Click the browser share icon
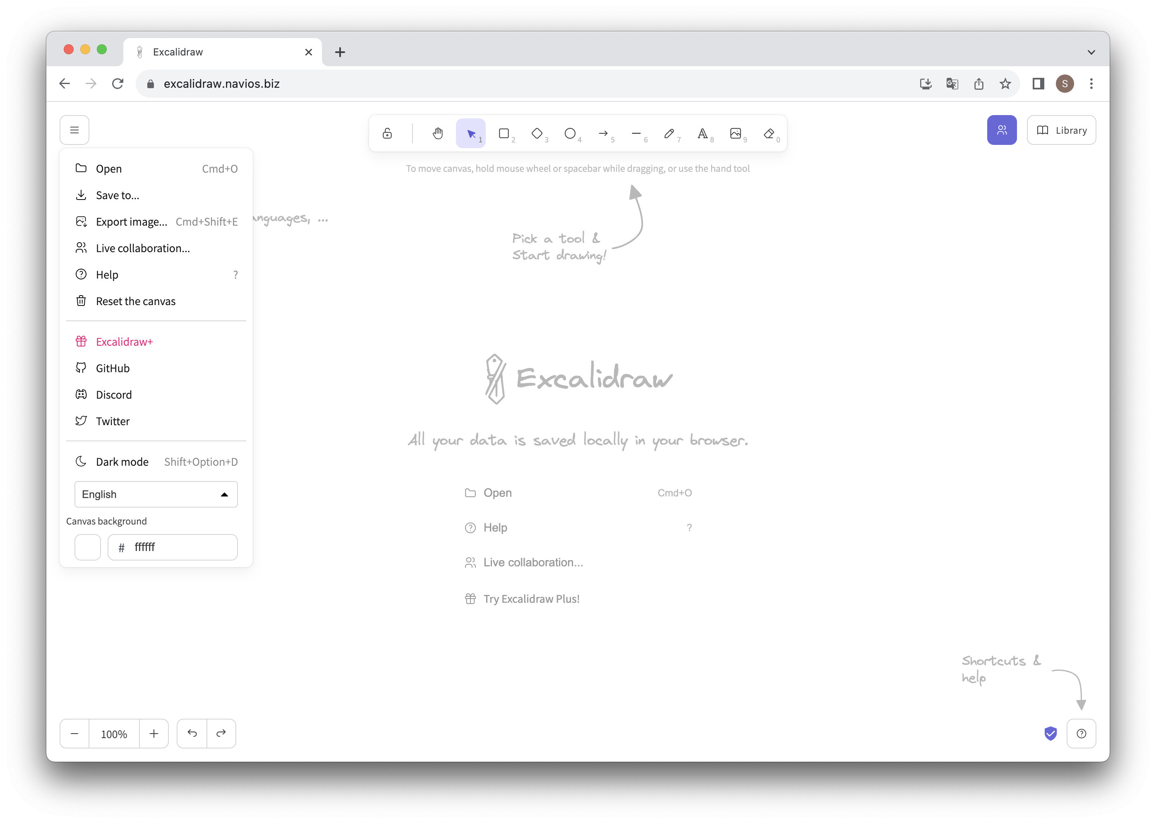The width and height of the screenshot is (1156, 823). click(x=979, y=84)
